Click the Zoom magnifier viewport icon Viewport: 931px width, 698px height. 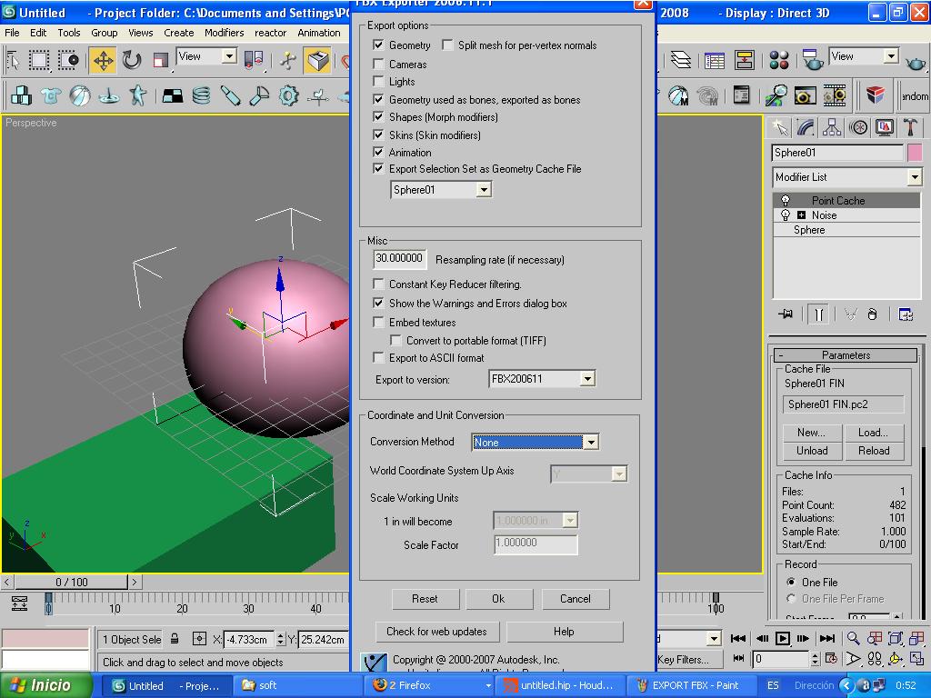click(x=853, y=638)
